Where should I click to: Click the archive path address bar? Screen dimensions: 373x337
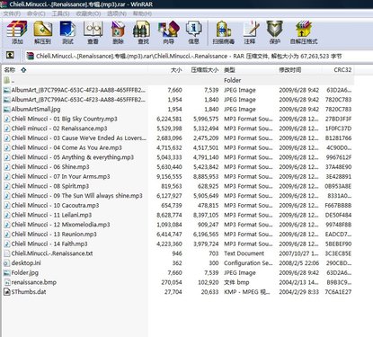pos(198,56)
